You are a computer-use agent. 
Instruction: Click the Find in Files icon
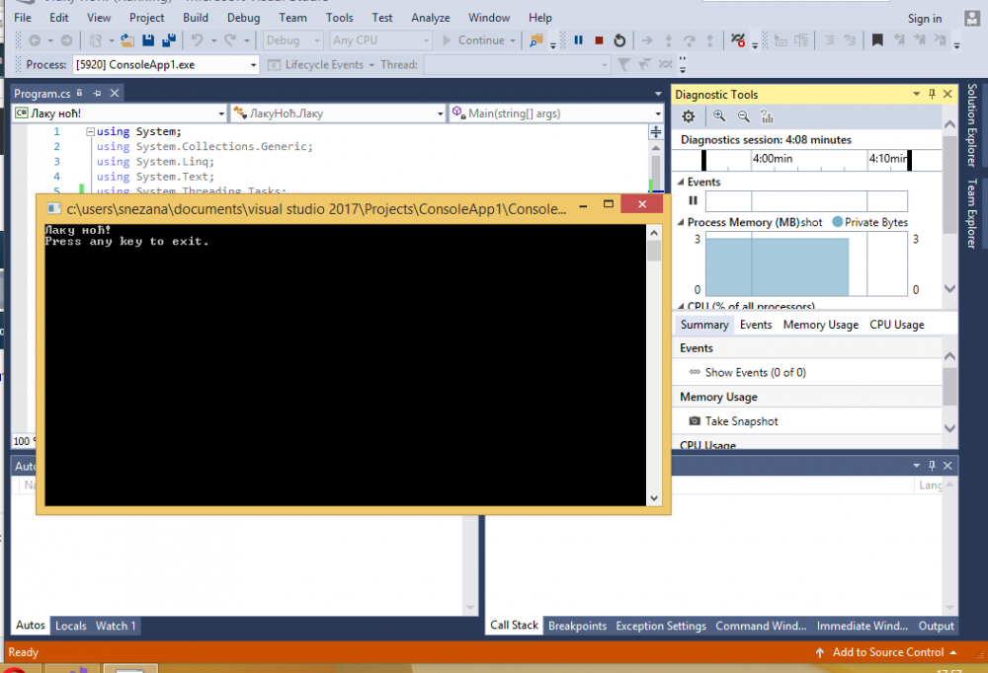coord(536,40)
